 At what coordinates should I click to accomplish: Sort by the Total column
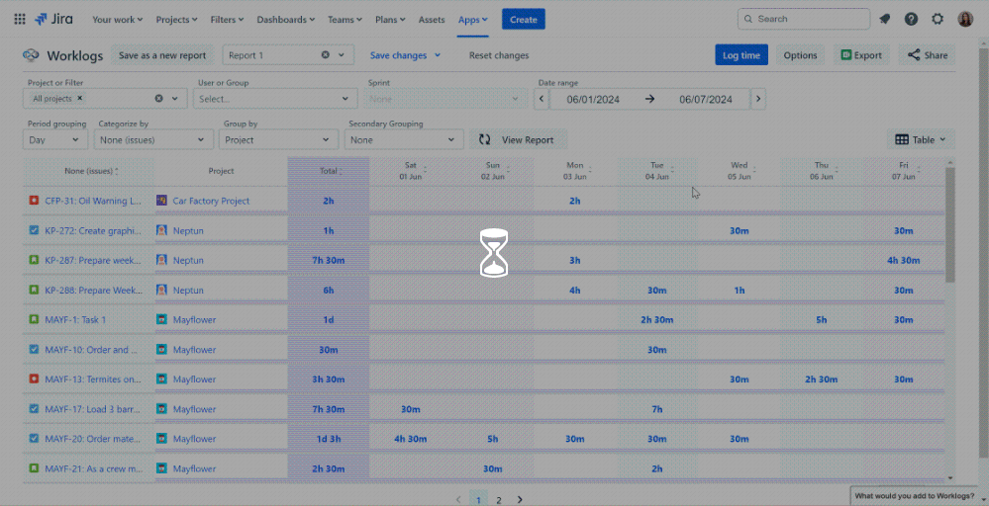pyautogui.click(x=341, y=171)
